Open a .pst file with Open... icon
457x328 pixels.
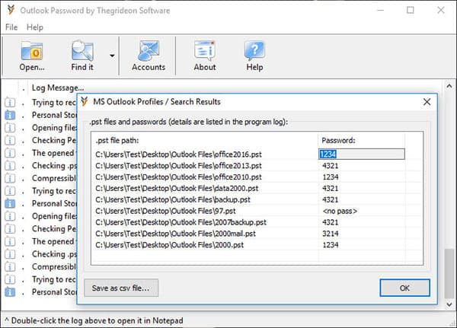point(32,56)
